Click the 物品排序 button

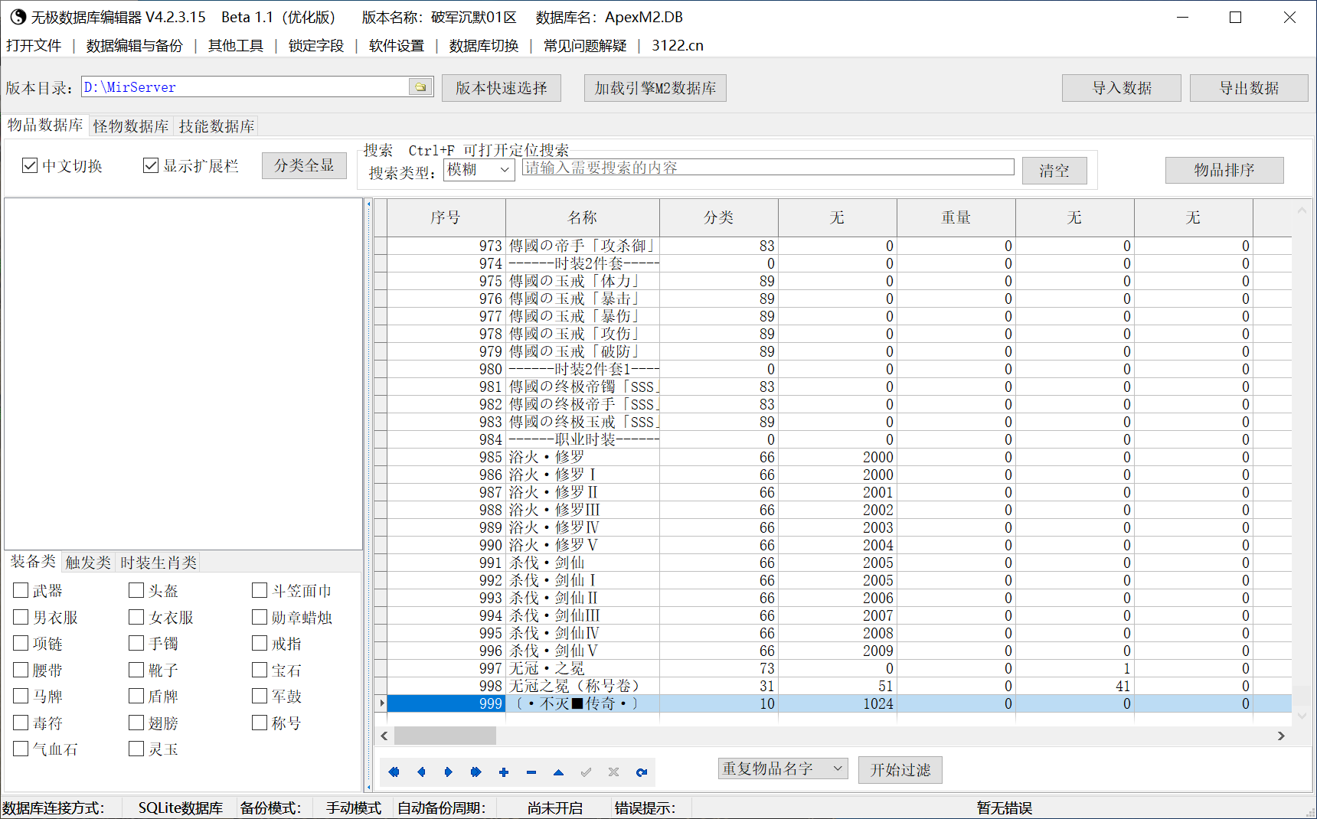[x=1224, y=170]
